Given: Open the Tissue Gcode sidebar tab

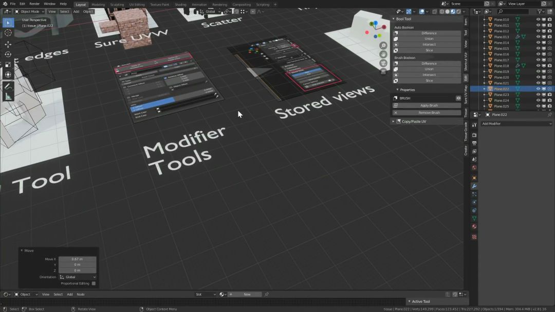Looking at the screenshot, I should tap(466, 131).
